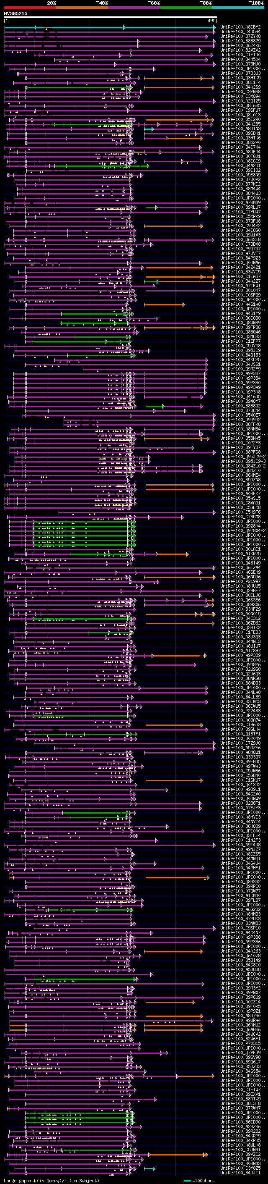Viewport: 268px width, 1184px height.
Task: Open hit UniRef100_A5E8N9
Action: tap(240, 175)
